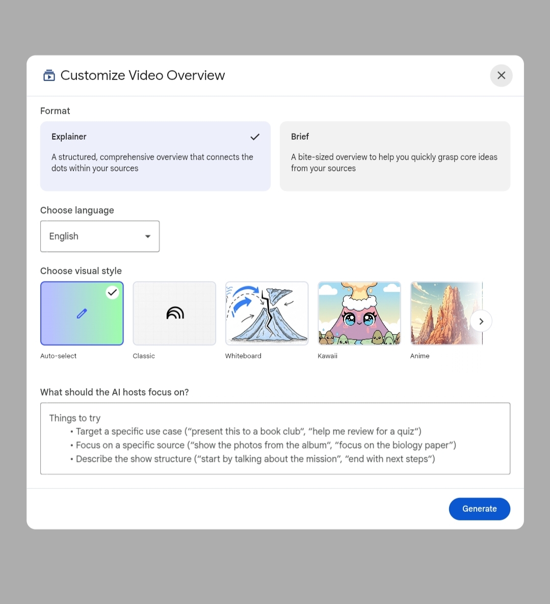
Task: Expand the language combo box showing English
Action: click(x=100, y=236)
